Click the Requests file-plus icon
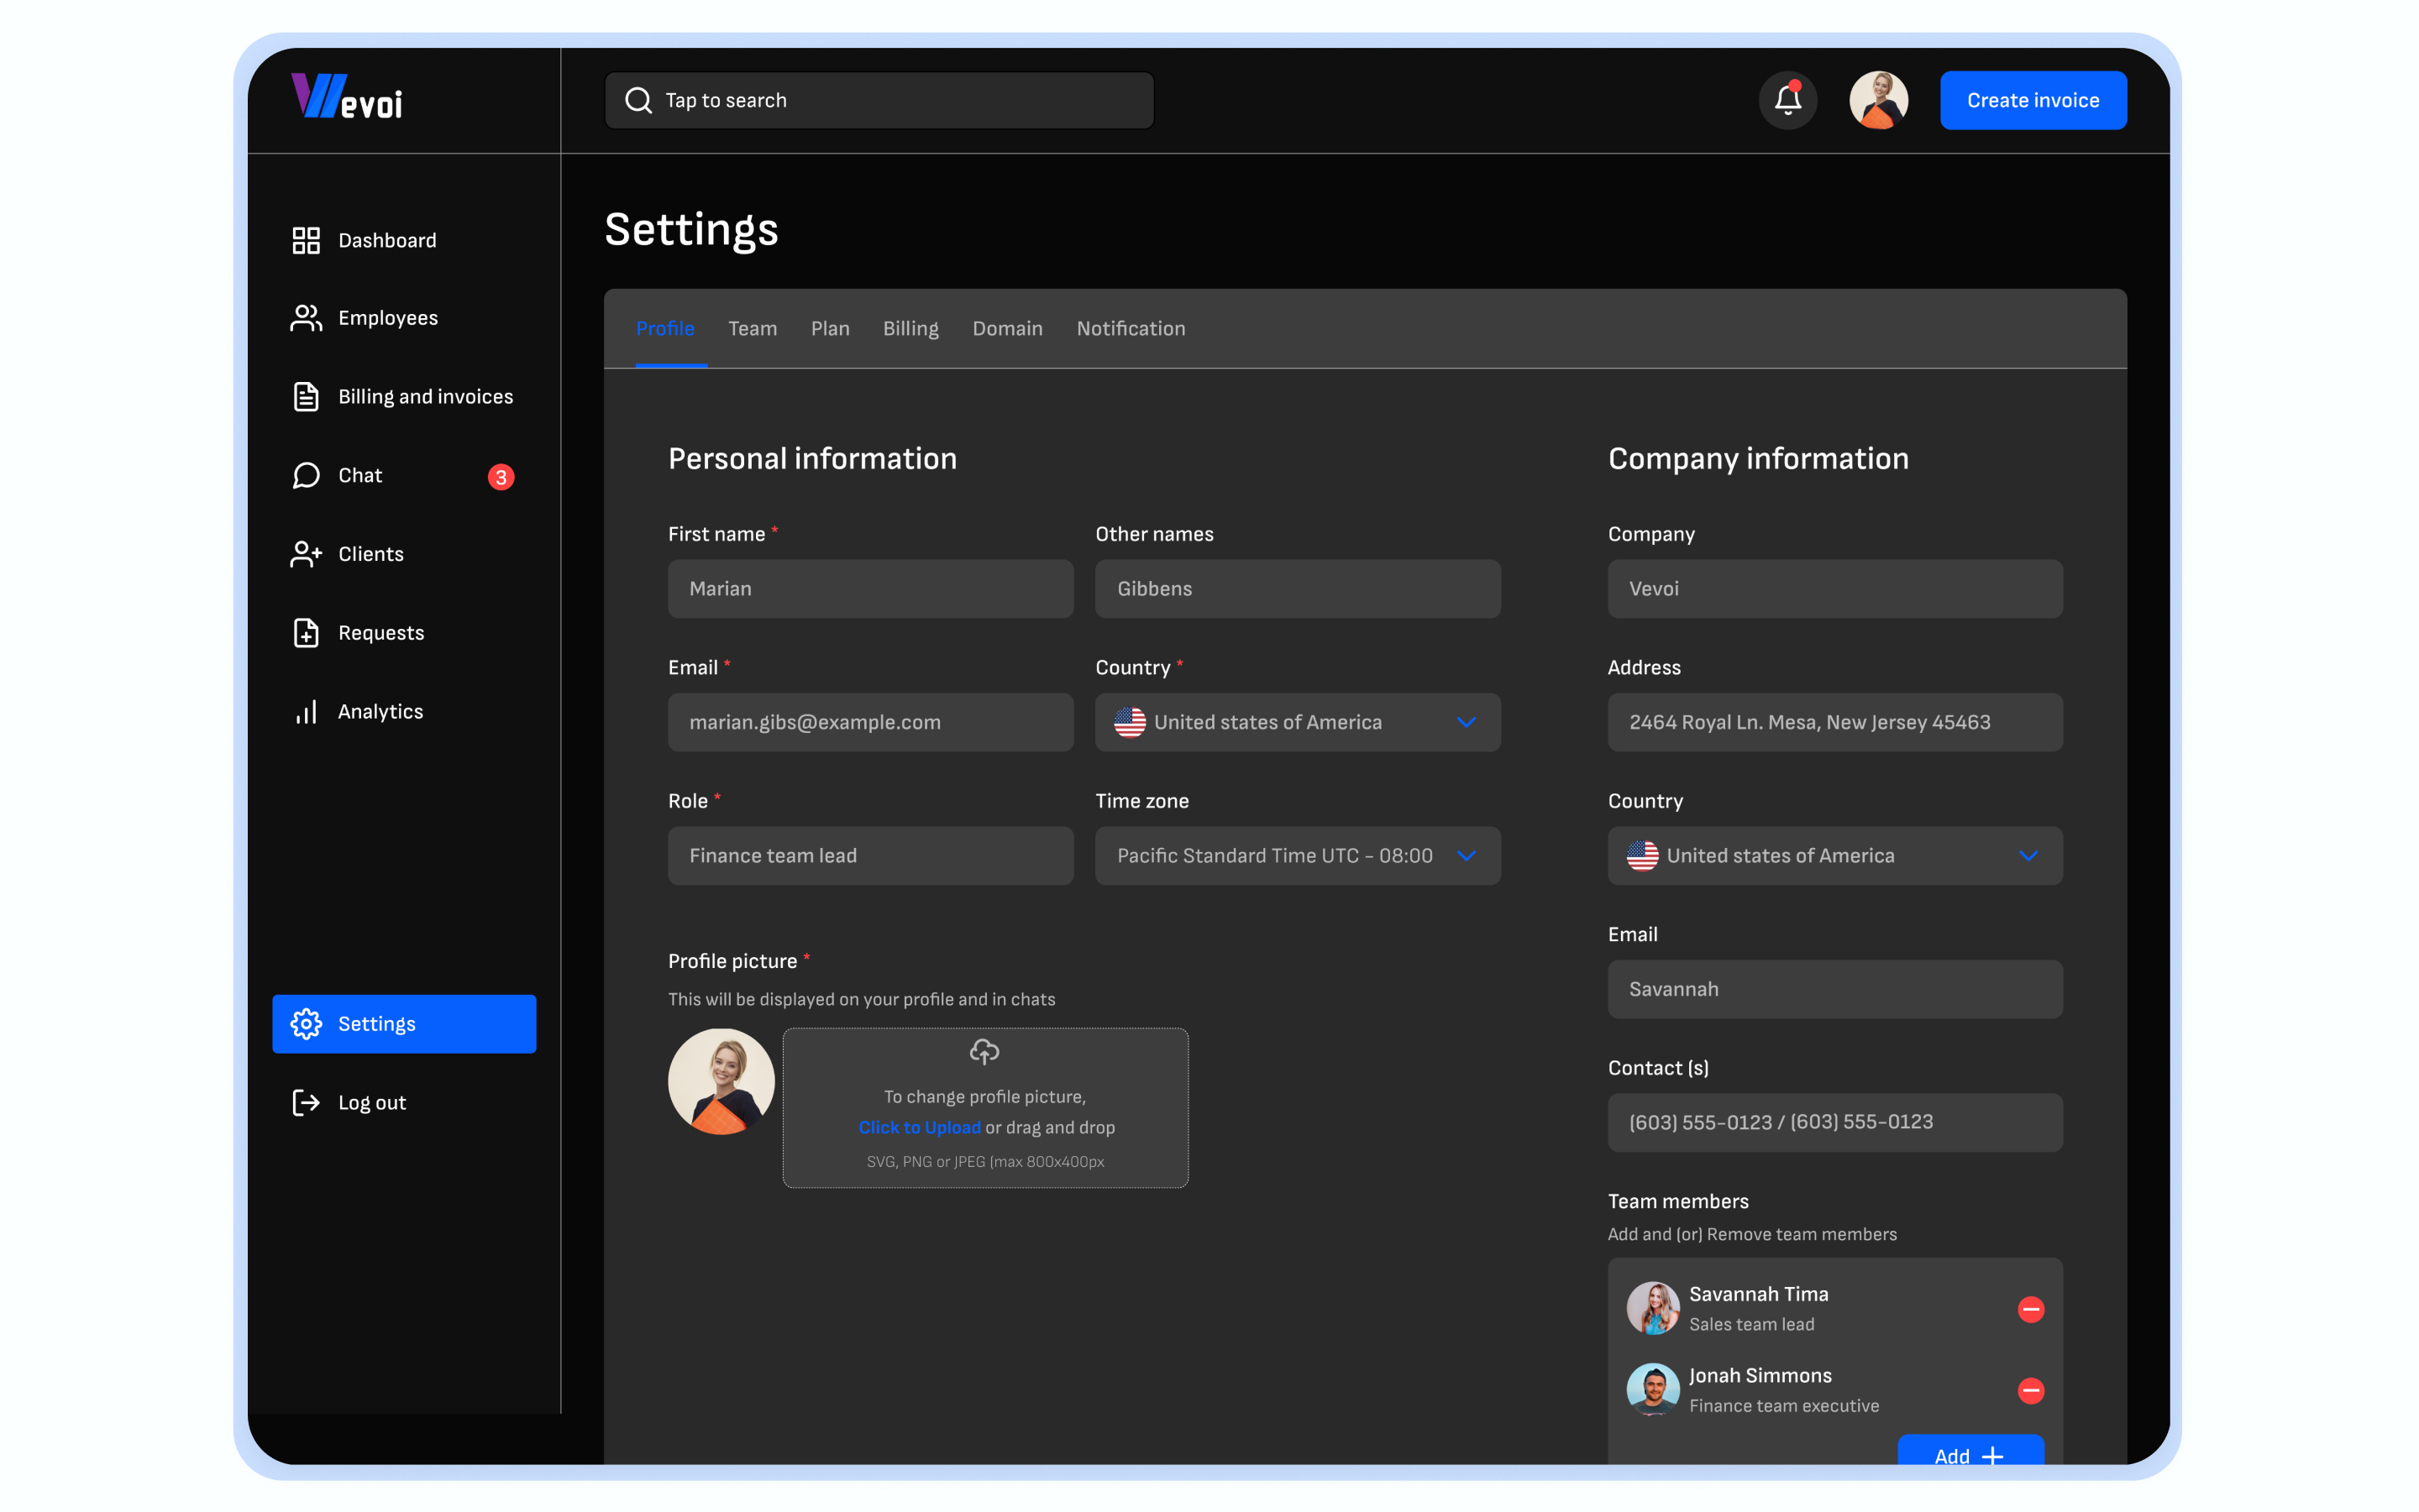Viewport: 2419px width, 1512px height. (x=306, y=633)
